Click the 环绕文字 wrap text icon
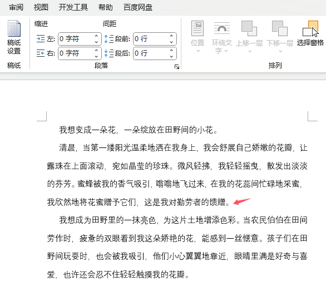This screenshot has height=301, width=326. coord(222,28)
